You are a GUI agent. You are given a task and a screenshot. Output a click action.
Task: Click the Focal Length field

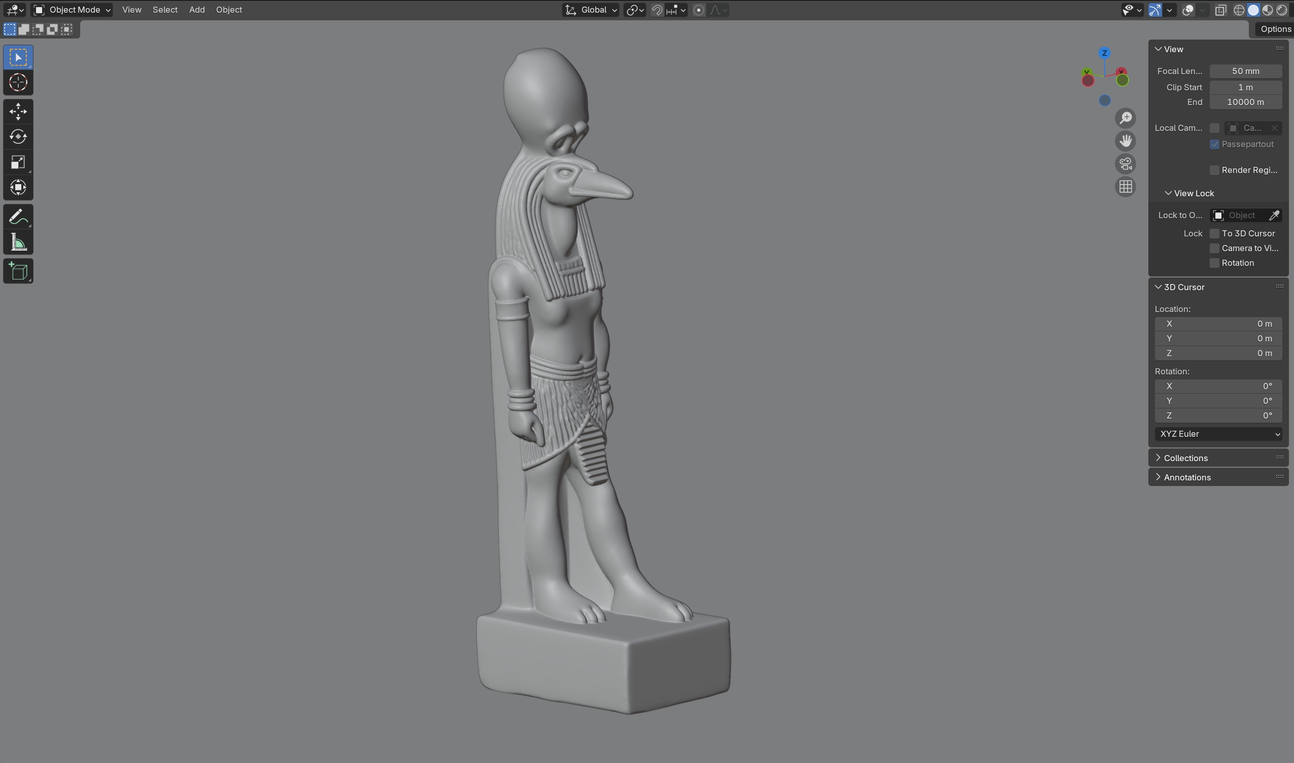pos(1245,72)
